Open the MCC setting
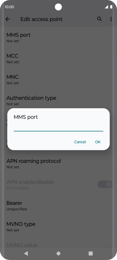Image resolution: width=117 pixels, height=260 pixels. coord(58,58)
